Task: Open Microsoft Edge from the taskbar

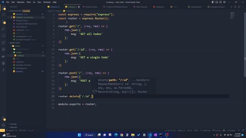Action: pos(116,135)
